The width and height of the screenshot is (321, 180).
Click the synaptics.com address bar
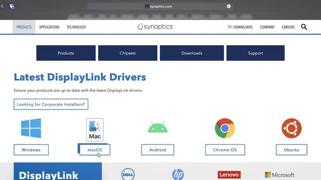(160, 6)
